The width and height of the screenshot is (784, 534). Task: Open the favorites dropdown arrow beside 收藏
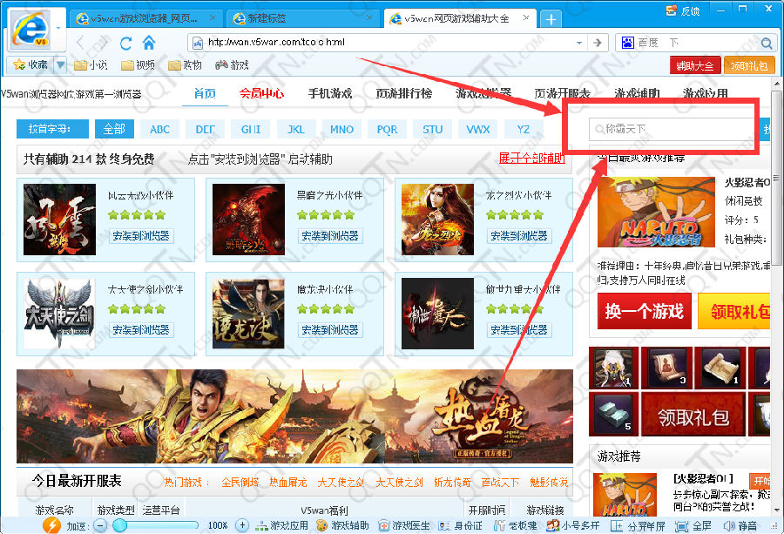pos(60,64)
